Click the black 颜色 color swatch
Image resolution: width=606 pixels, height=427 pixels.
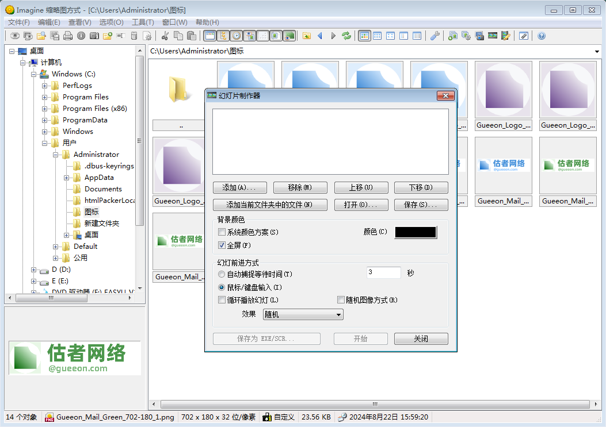(416, 232)
